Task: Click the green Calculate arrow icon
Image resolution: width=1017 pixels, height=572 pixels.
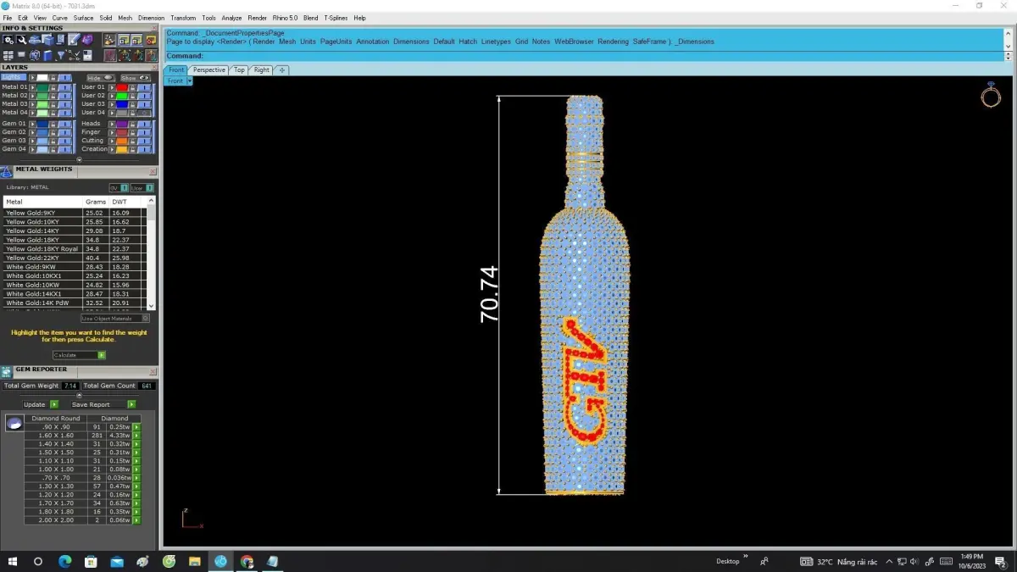Action: point(102,355)
